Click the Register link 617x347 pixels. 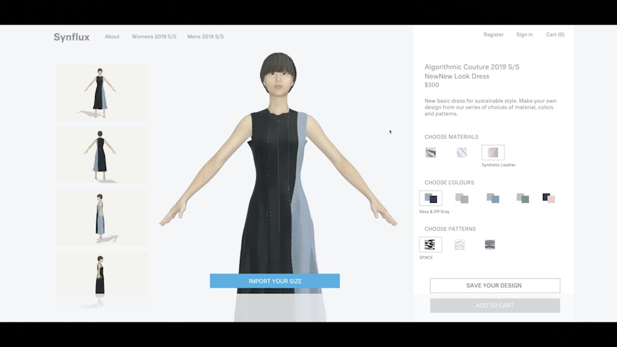(494, 35)
